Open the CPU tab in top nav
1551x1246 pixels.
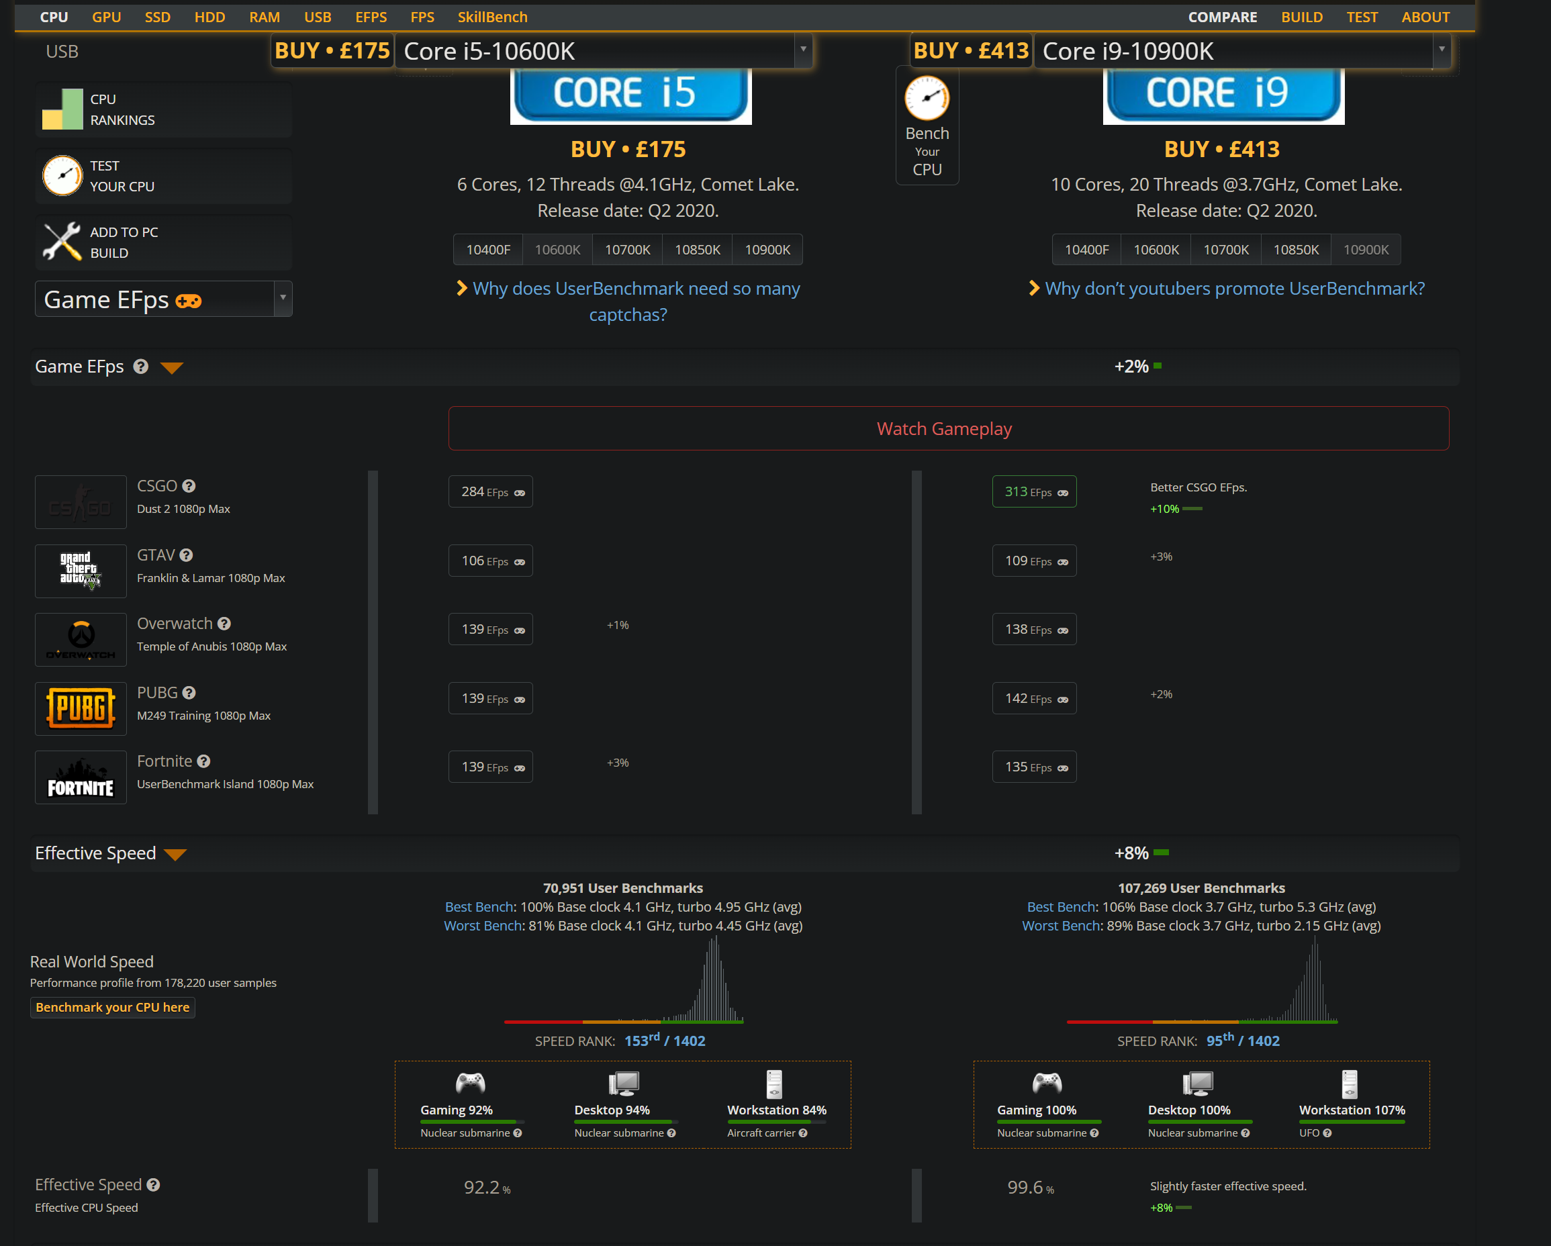coord(54,17)
